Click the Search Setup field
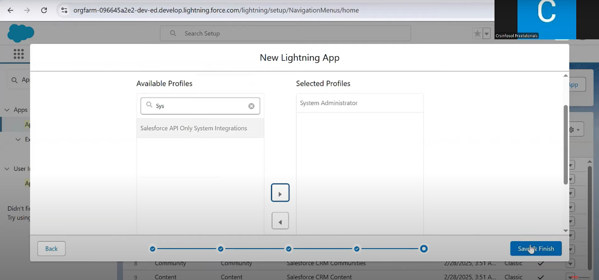 click(285, 33)
